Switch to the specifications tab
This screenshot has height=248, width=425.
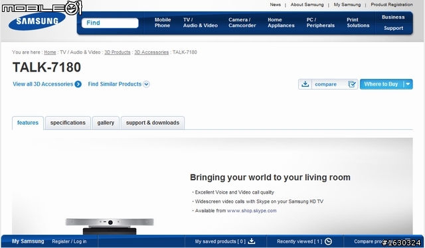tap(68, 123)
